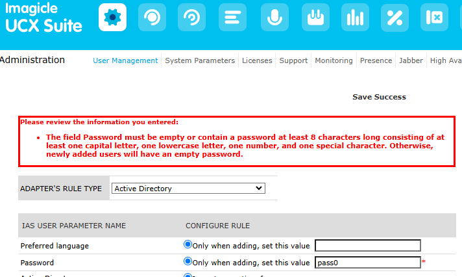Click the second circular ring icon in toolbar

tap(152, 18)
